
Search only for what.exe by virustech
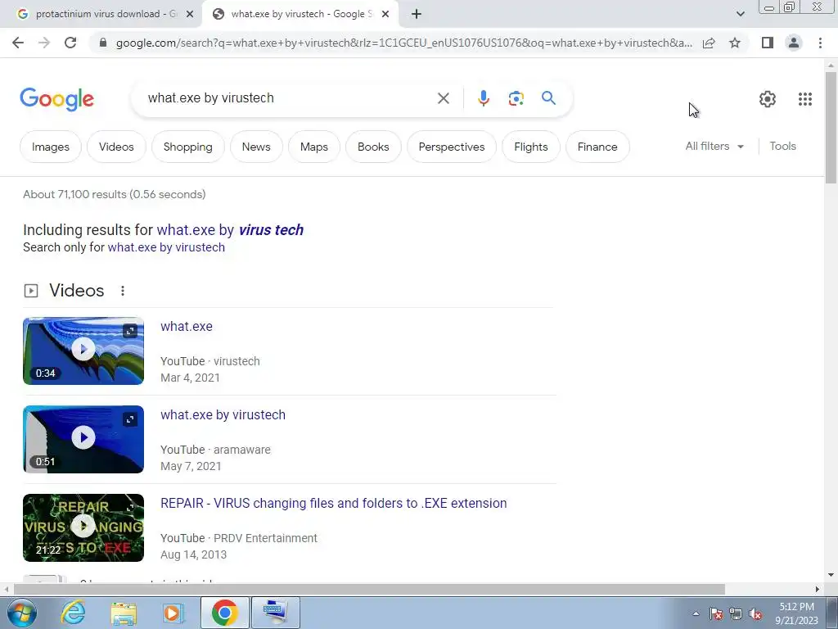[166, 247]
